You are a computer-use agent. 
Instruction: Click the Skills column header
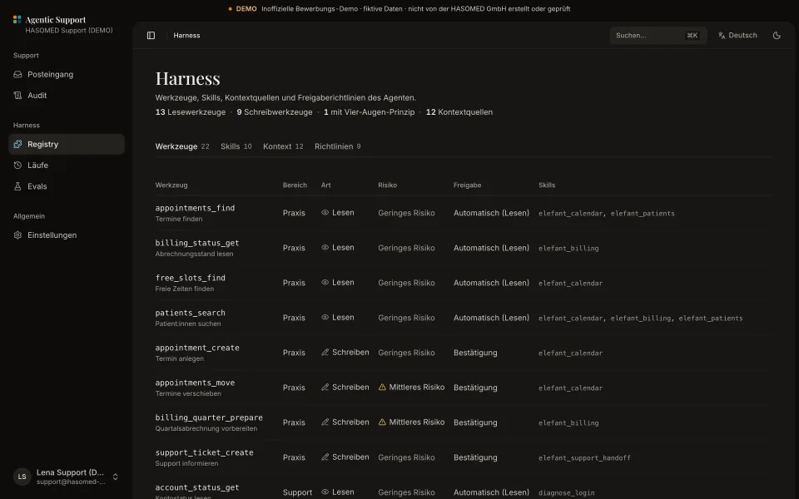pos(547,185)
